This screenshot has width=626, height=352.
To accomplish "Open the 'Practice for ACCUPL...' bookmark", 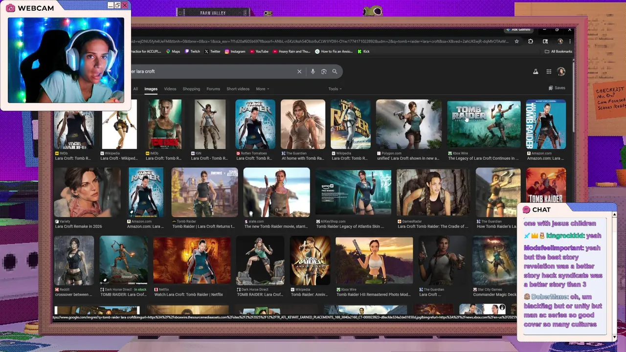I will click(x=146, y=51).
